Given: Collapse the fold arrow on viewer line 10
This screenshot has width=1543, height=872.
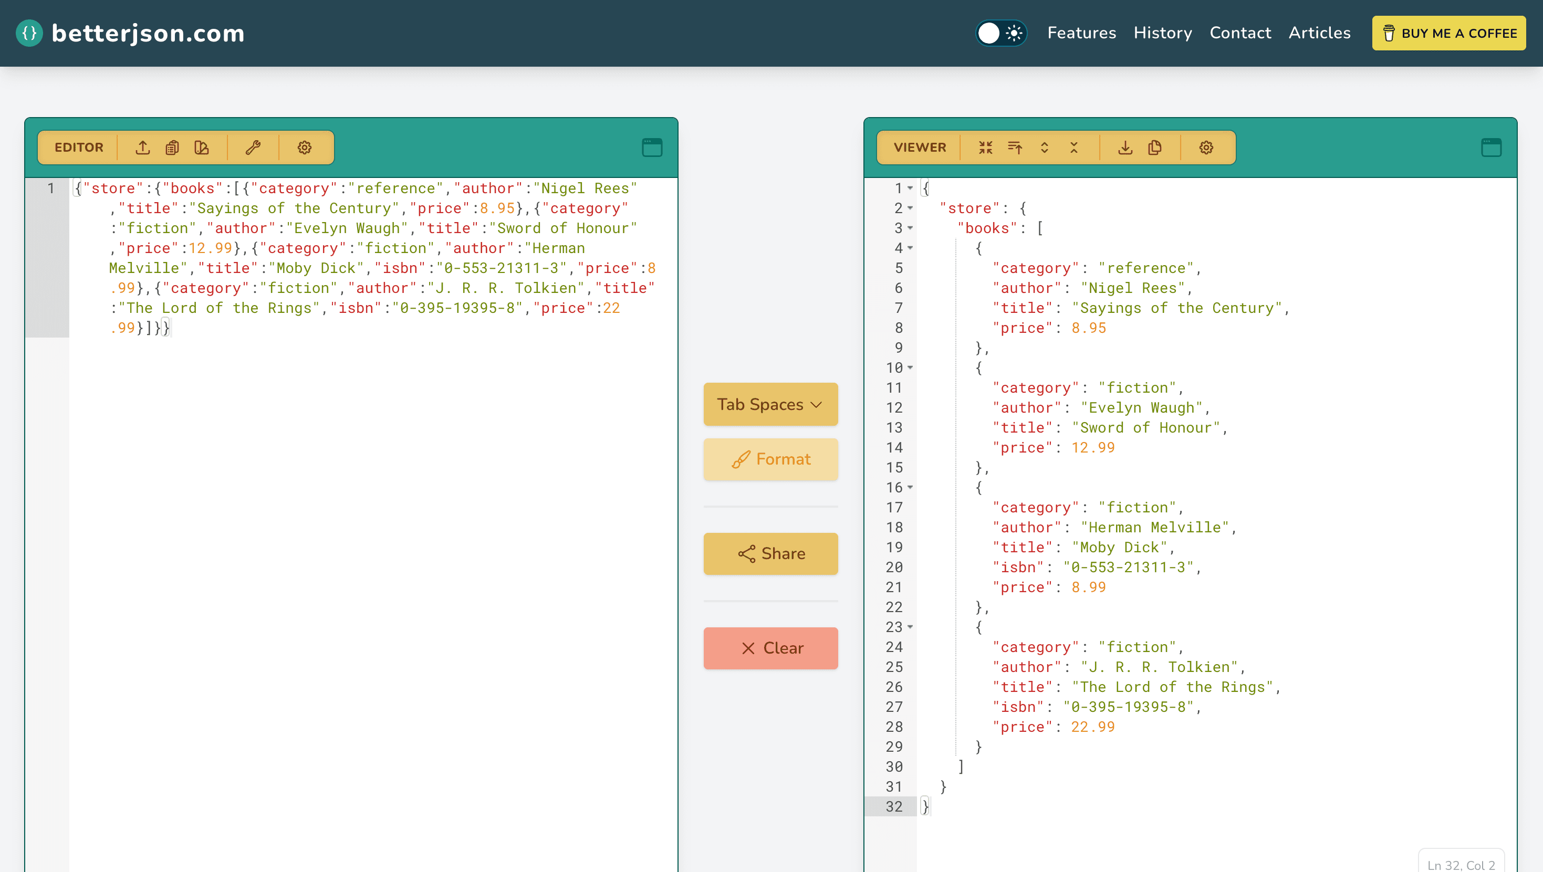Looking at the screenshot, I should coord(910,367).
